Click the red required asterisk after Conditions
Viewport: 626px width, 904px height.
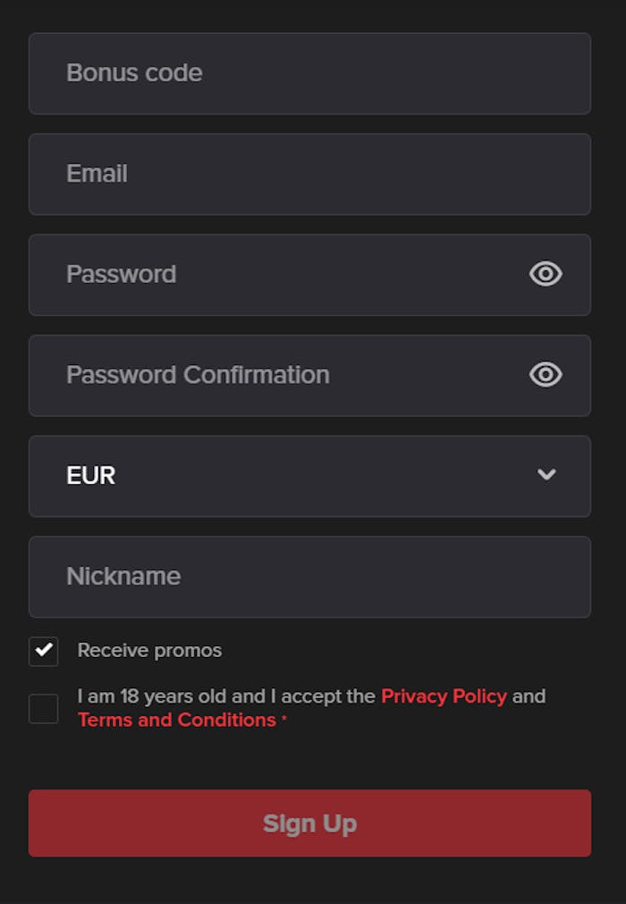tap(283, 717)
